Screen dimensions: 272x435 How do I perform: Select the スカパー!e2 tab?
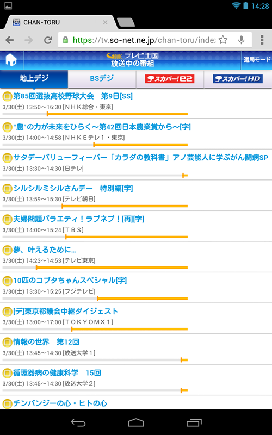tap(170, 79)
